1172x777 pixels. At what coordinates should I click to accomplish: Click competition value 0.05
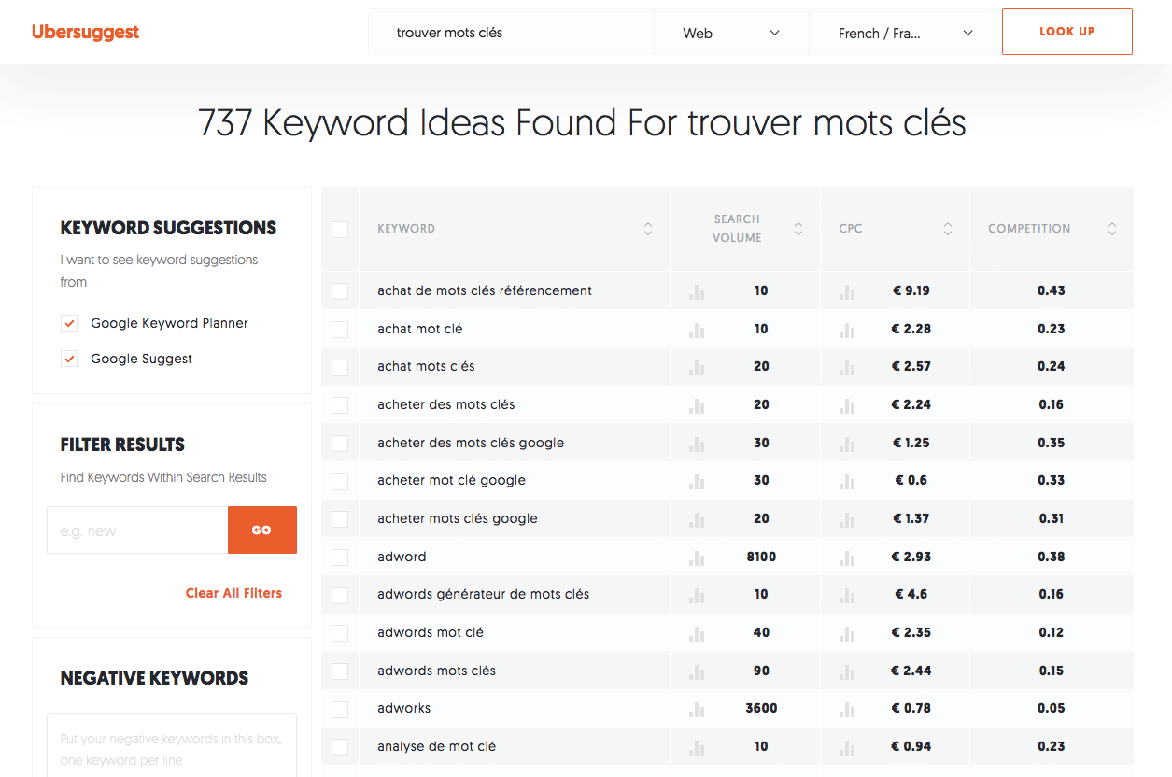point(1052,708)
